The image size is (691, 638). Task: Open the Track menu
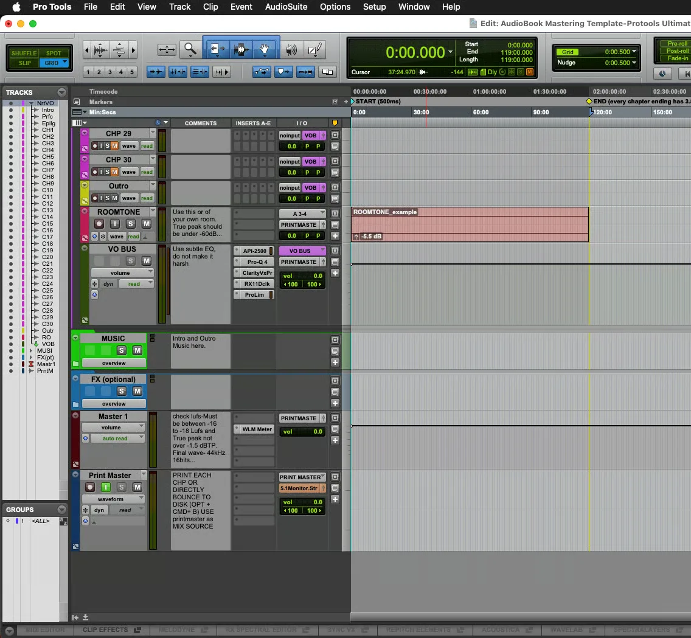coord(180,7)
